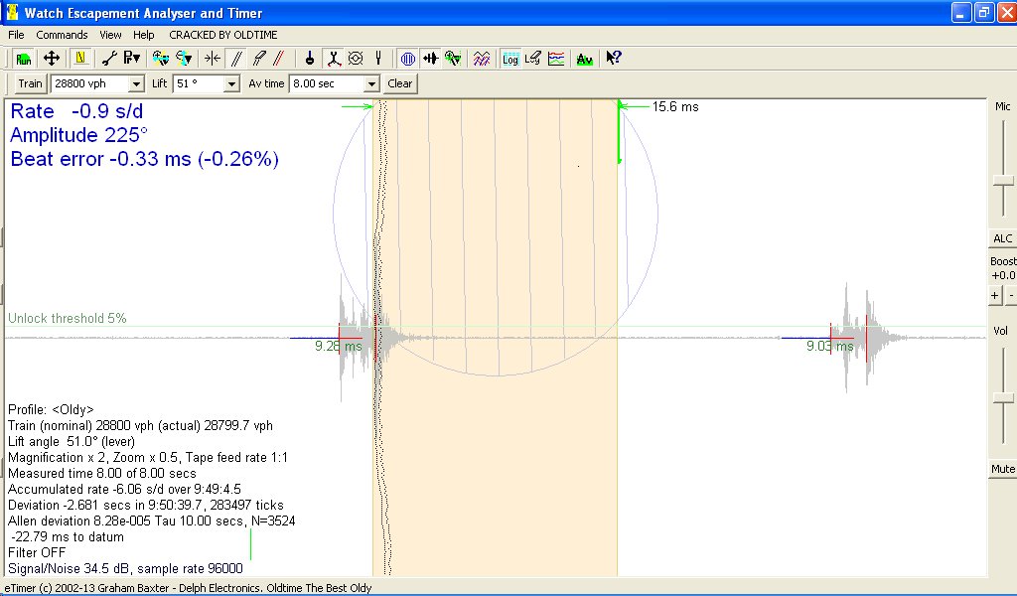Open the View menu
Viewport: 1017px width, 596px height.
click(x=110, y=35)
